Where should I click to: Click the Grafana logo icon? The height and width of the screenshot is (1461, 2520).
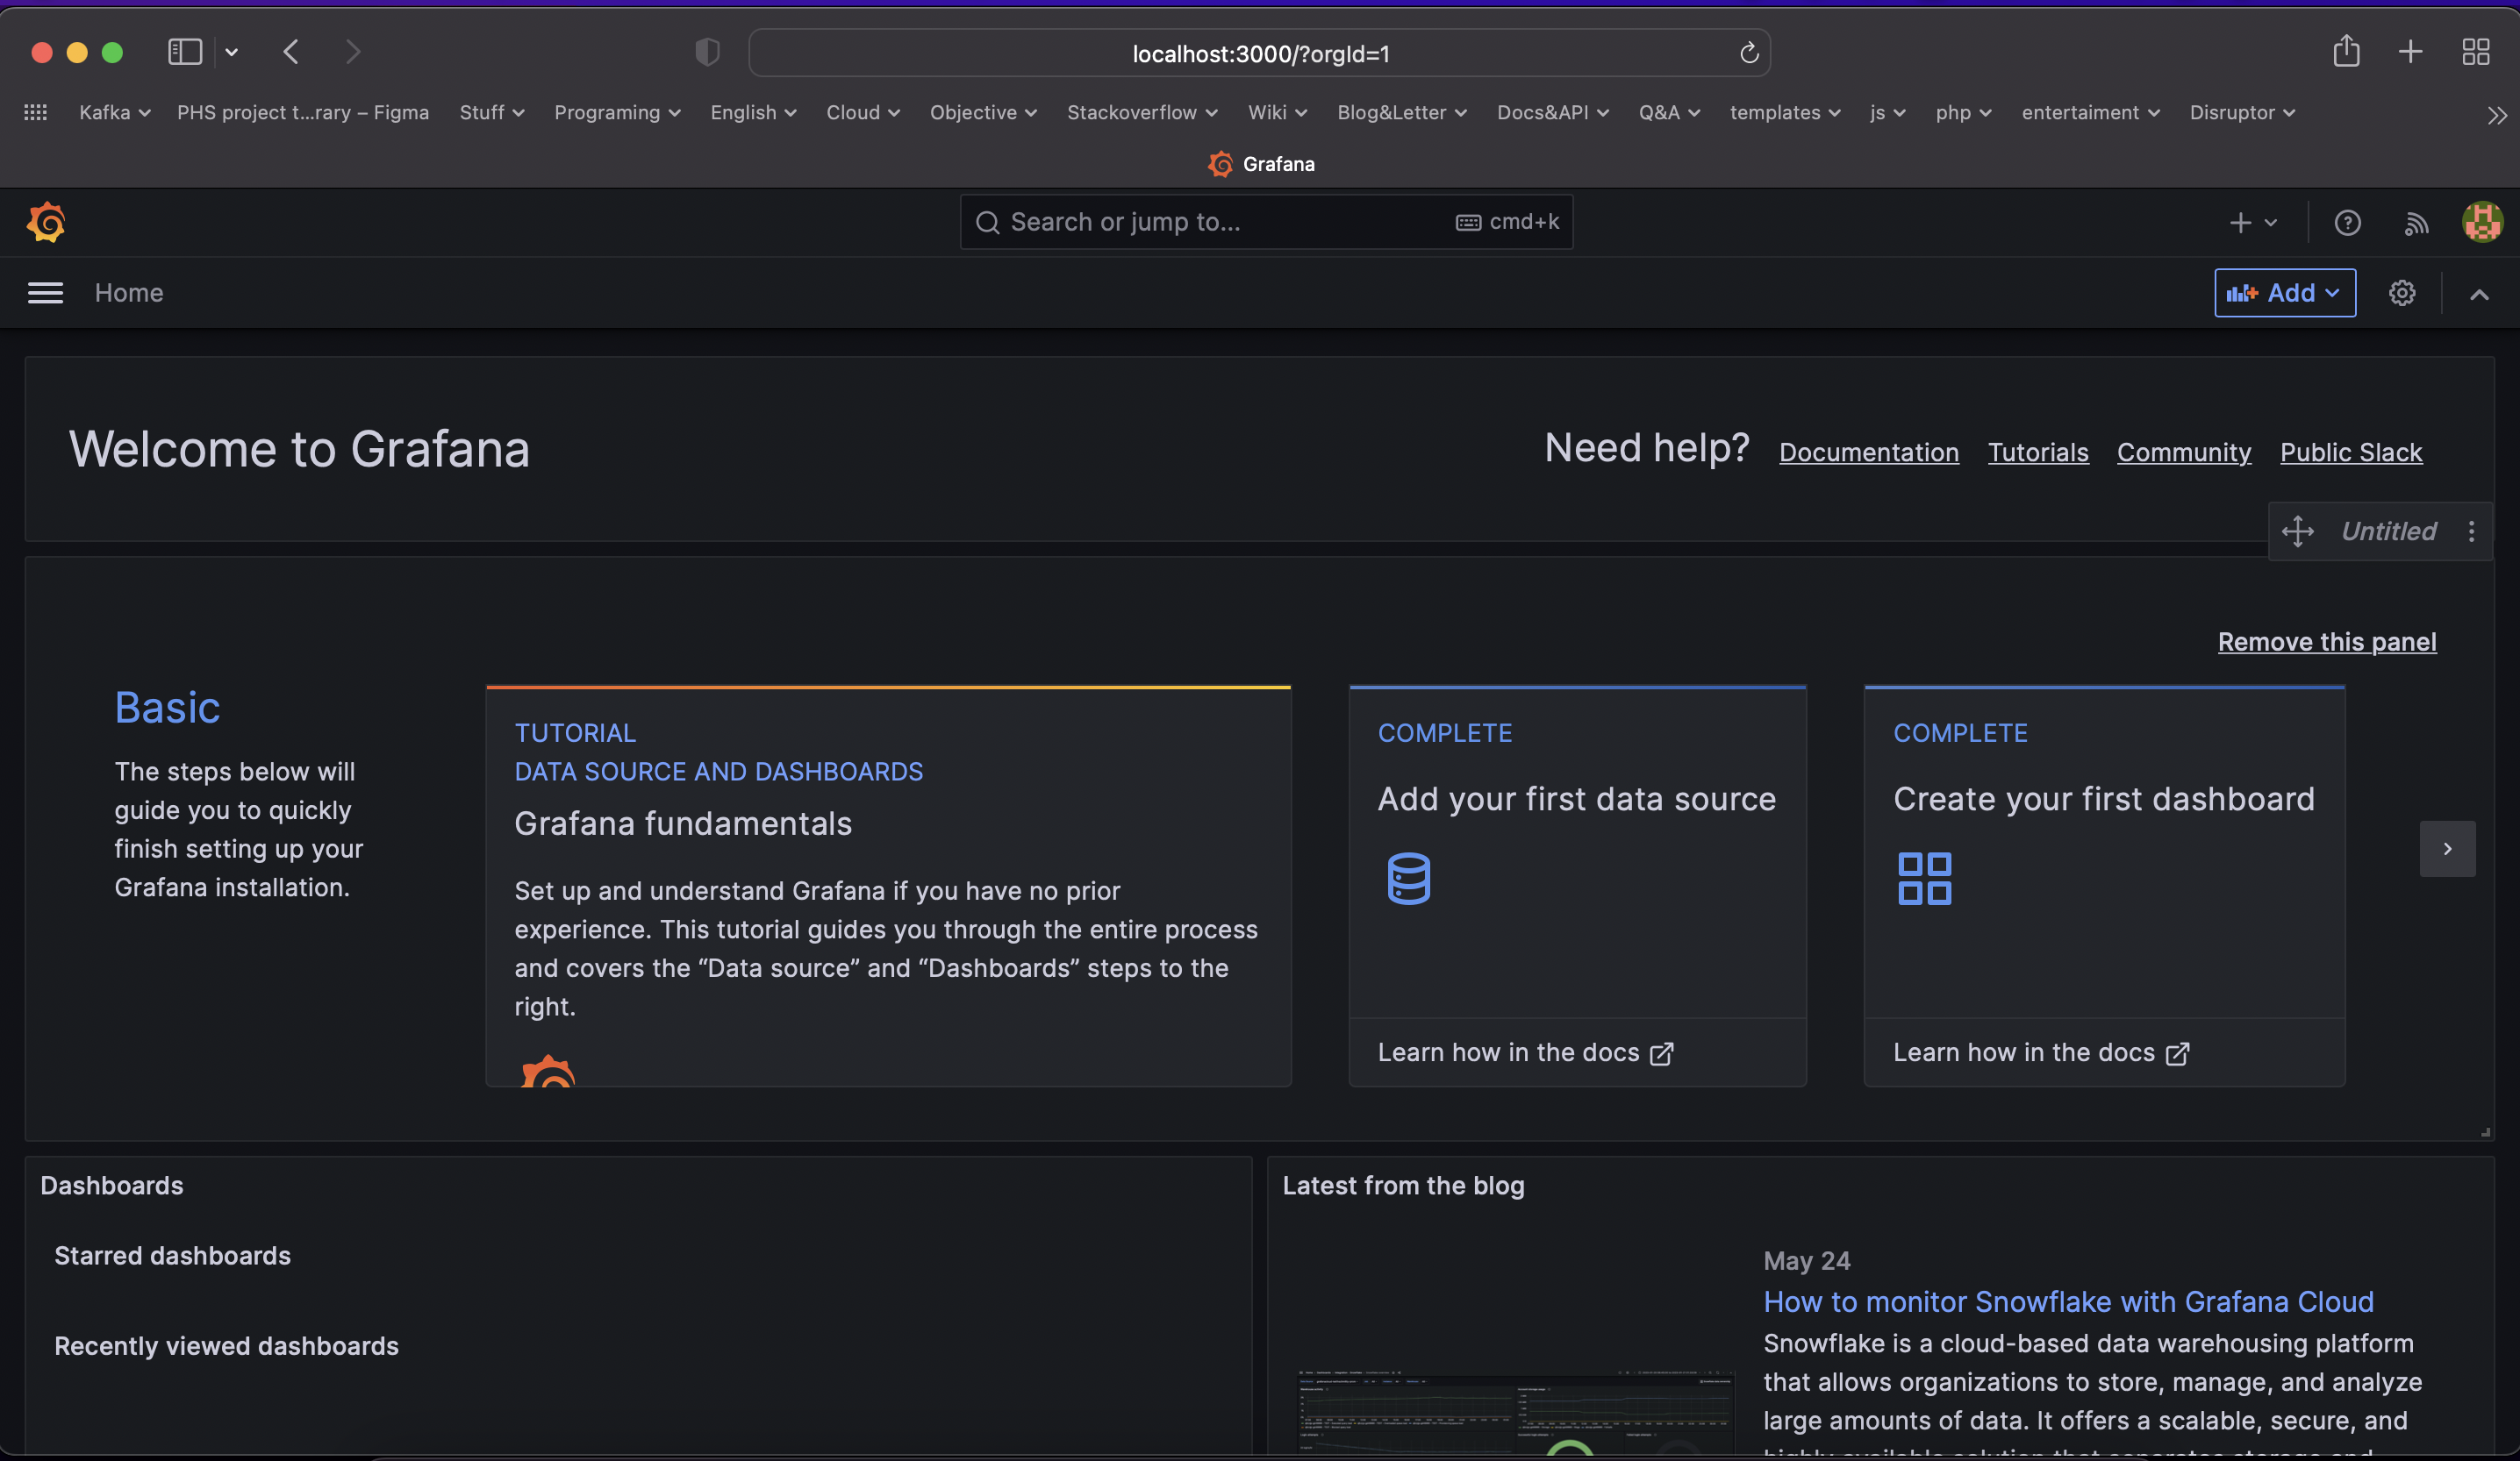coord(46,222)
